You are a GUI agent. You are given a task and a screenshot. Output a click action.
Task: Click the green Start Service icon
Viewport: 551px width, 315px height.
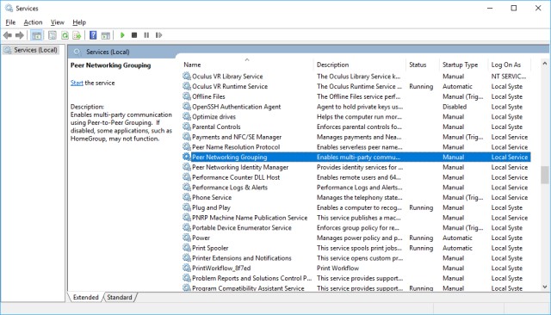point(122,35)
